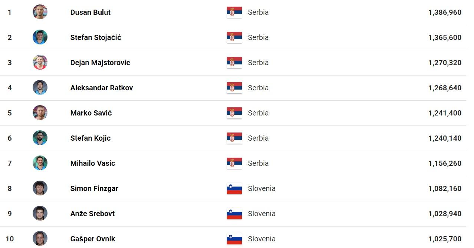Click the Slovenia country label for Anže Srebovt
The width and height of the screenshot is (474, 248).
[x=262, y=214]
